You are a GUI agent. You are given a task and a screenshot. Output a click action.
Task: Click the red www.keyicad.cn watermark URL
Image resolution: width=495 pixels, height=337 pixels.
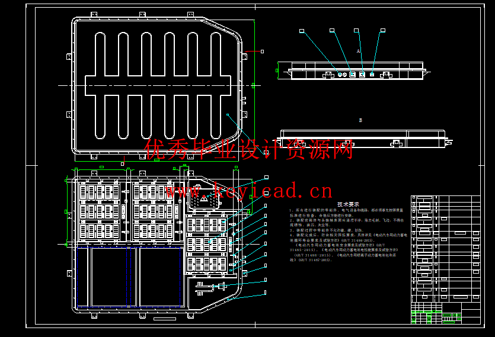pos(249,191)
